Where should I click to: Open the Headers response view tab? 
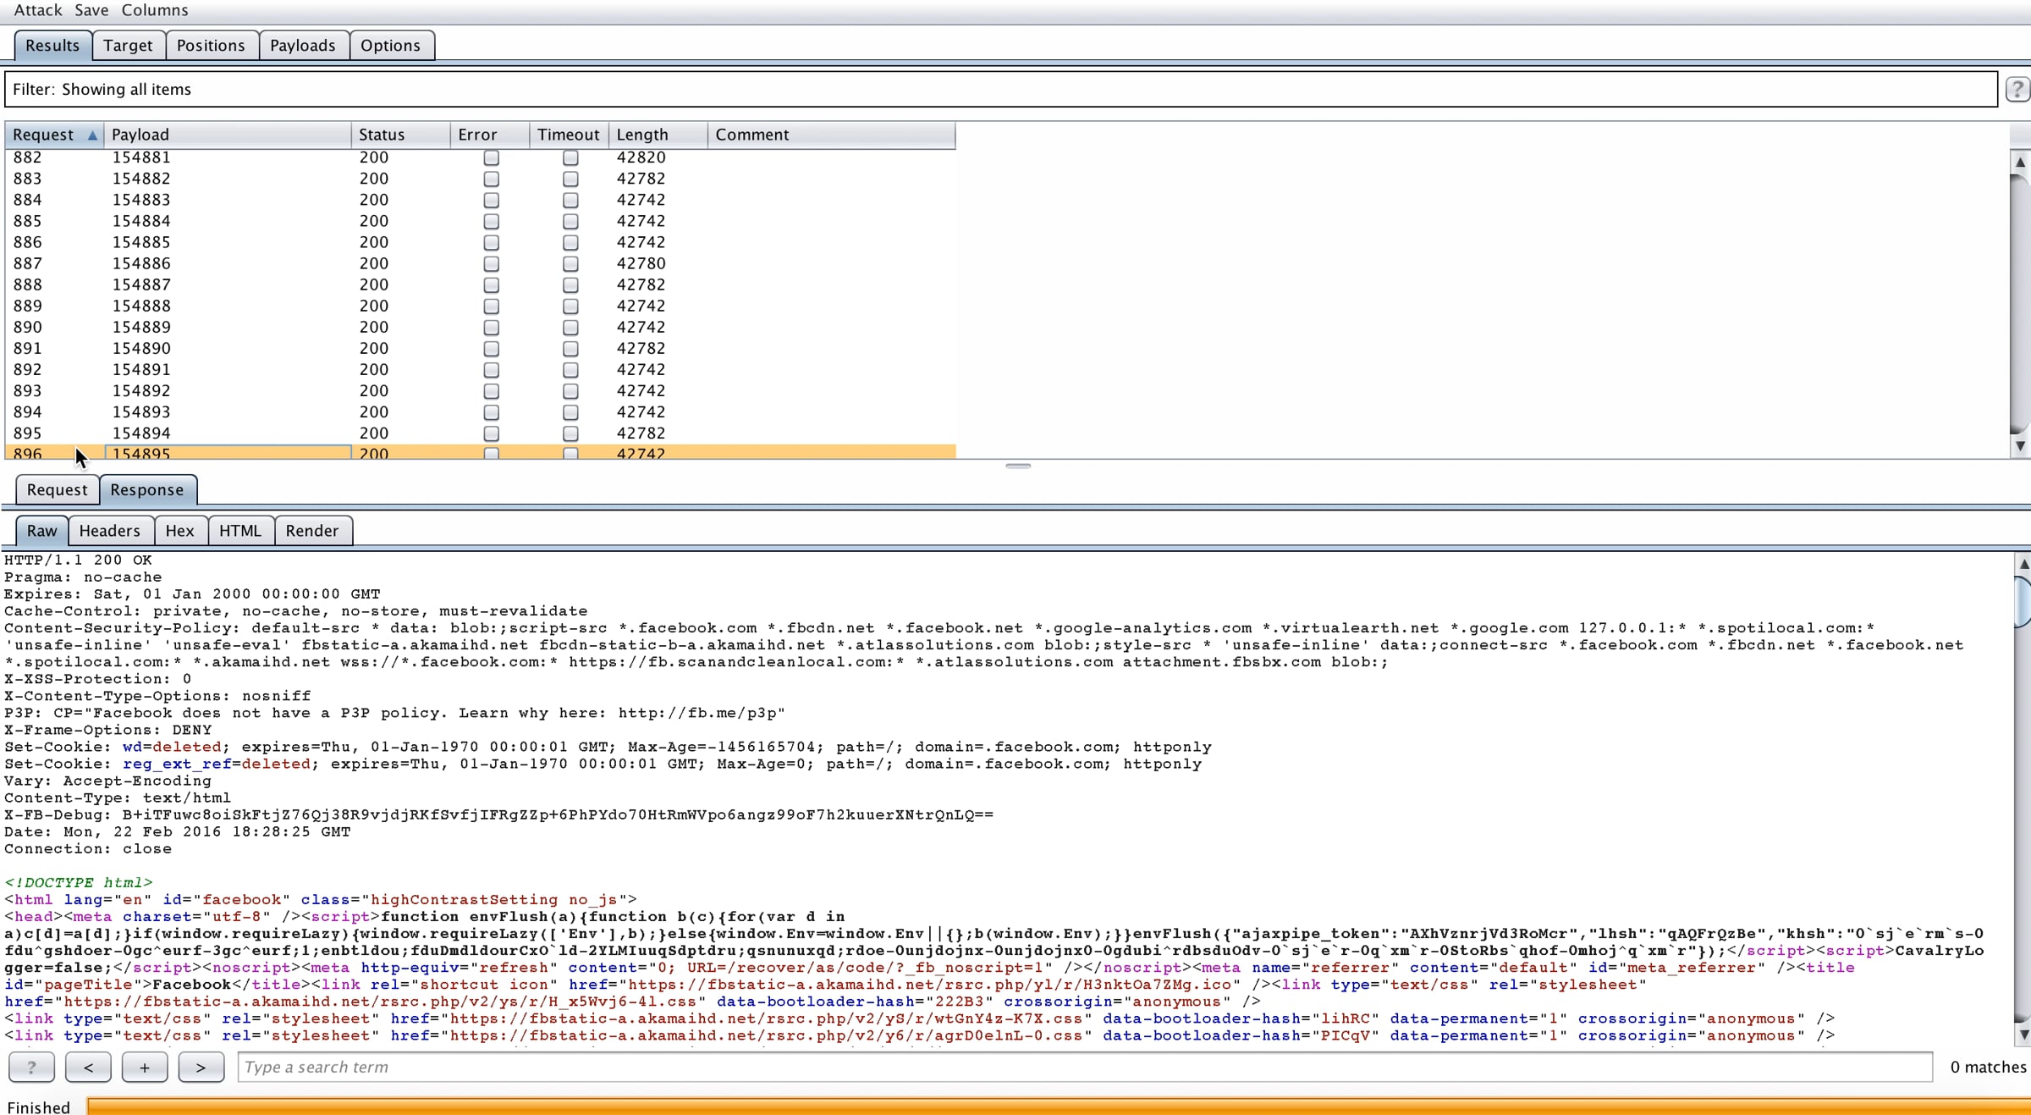pyautogui.click(x=110, y=530)
